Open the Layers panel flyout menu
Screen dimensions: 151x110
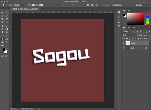coord(149,28)
